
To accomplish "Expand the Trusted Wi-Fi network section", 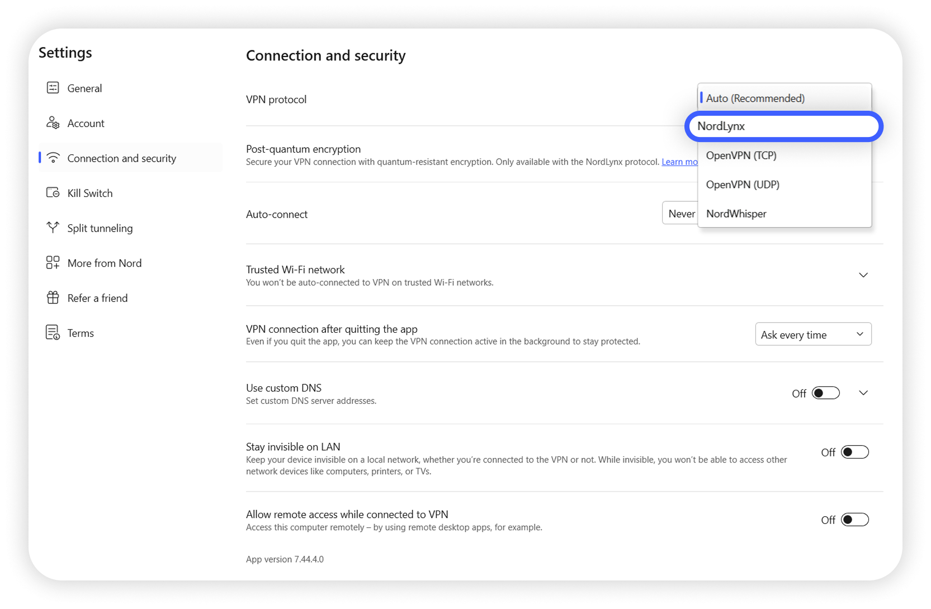I will tap(863, 275).
